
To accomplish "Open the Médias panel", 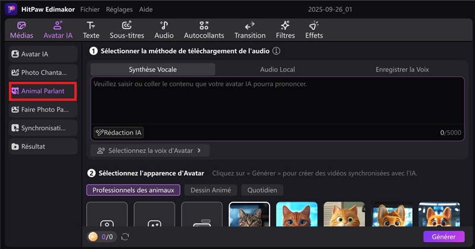I will click(x=21, y=30).
